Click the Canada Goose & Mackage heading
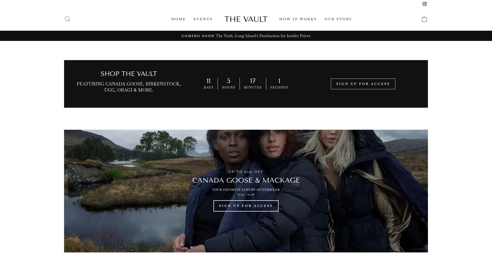Image resolution: width=492 pixels, height=254 pixels. click(x=246, y=180)
